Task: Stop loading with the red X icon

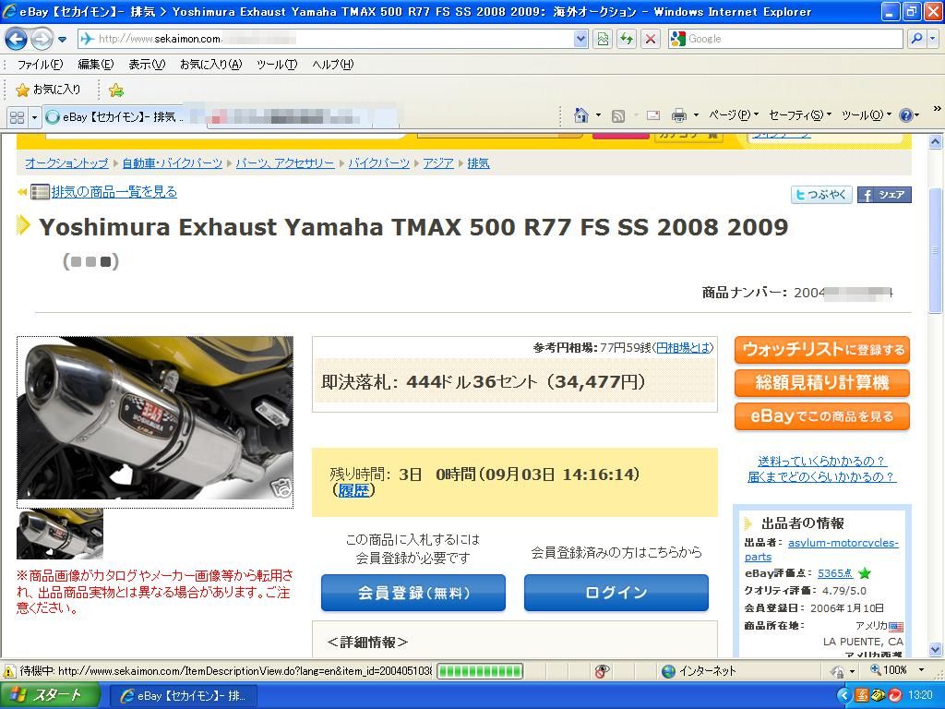Action: coord(651,39)
